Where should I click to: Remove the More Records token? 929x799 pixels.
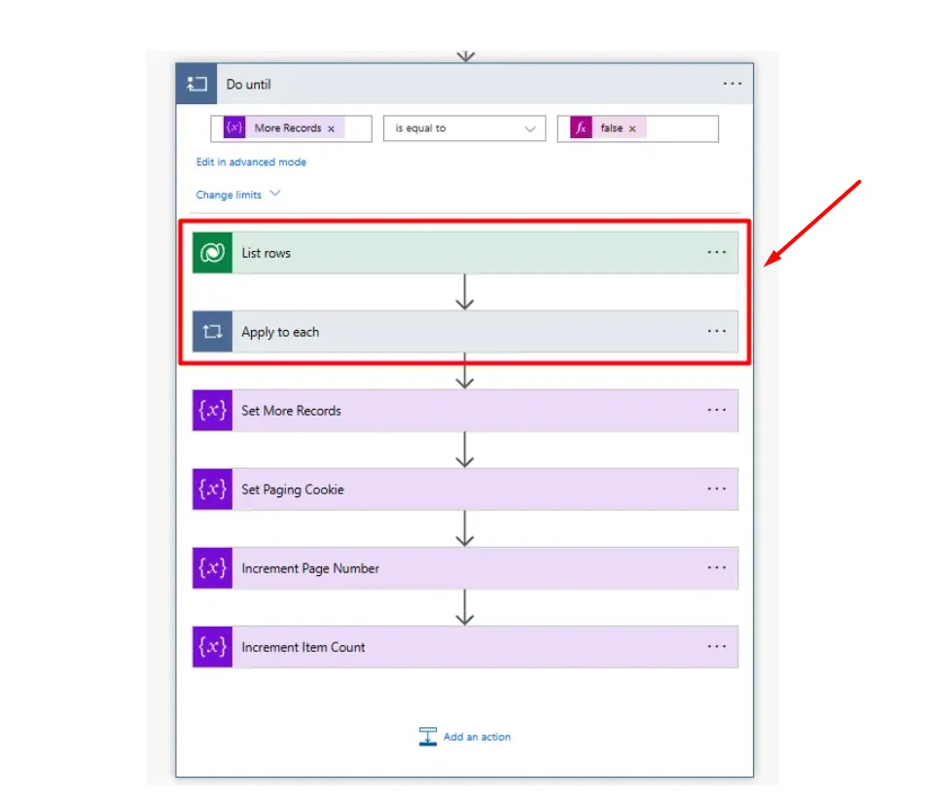pos(330,127)
